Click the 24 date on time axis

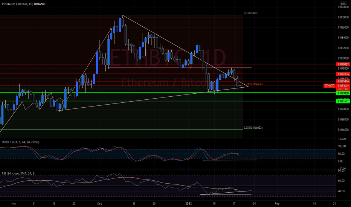coord(254,204)
